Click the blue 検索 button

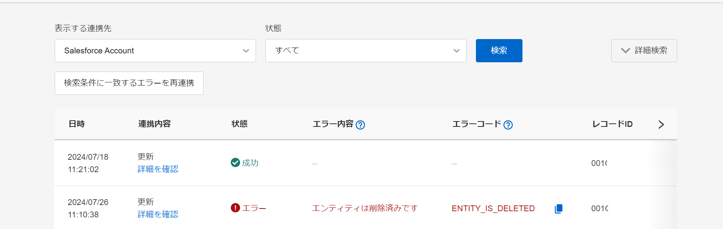pos(499,51)
